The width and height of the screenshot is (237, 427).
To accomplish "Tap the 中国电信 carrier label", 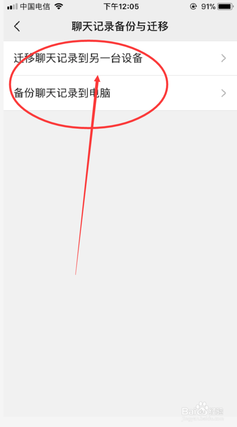I will 35,7.
